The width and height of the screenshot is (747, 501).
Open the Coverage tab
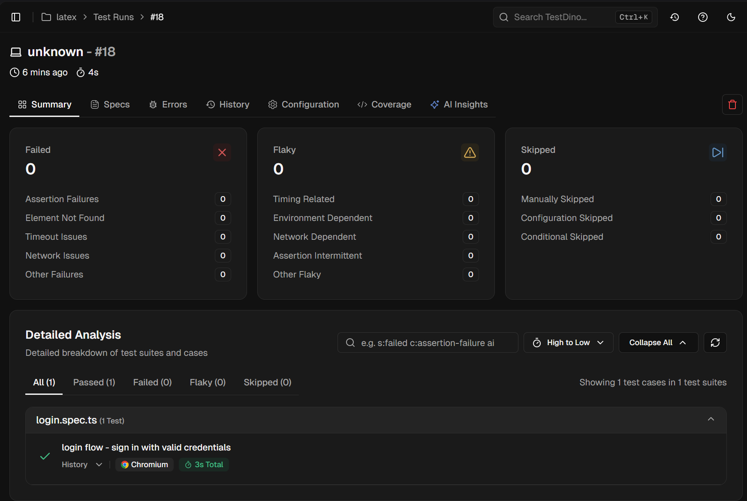point(384,104)
